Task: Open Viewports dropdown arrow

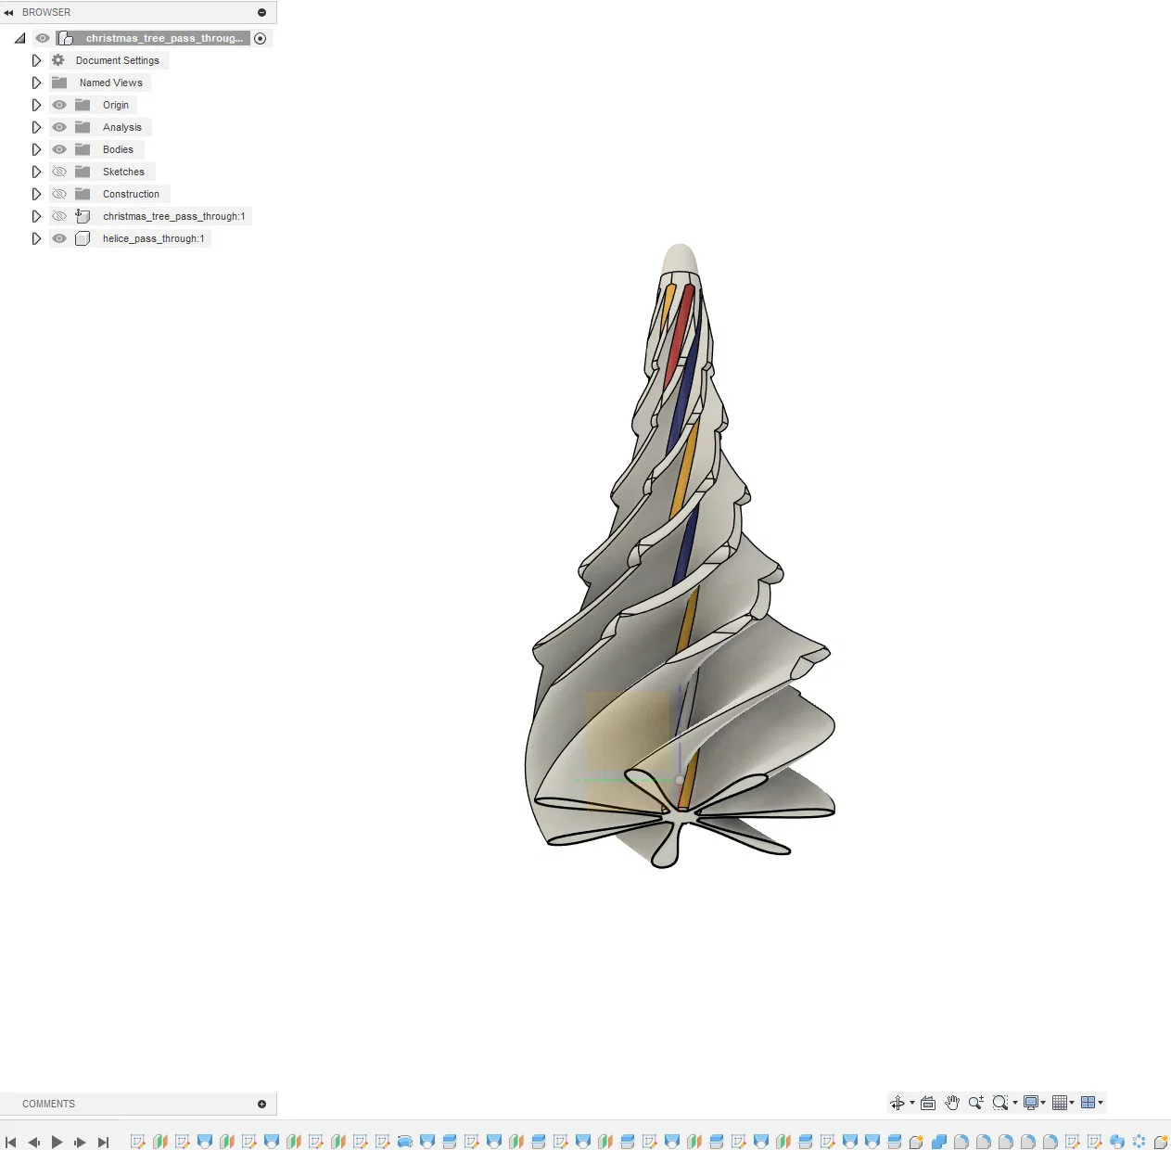Action: pyautogui.click(x=1101, y=1103)
